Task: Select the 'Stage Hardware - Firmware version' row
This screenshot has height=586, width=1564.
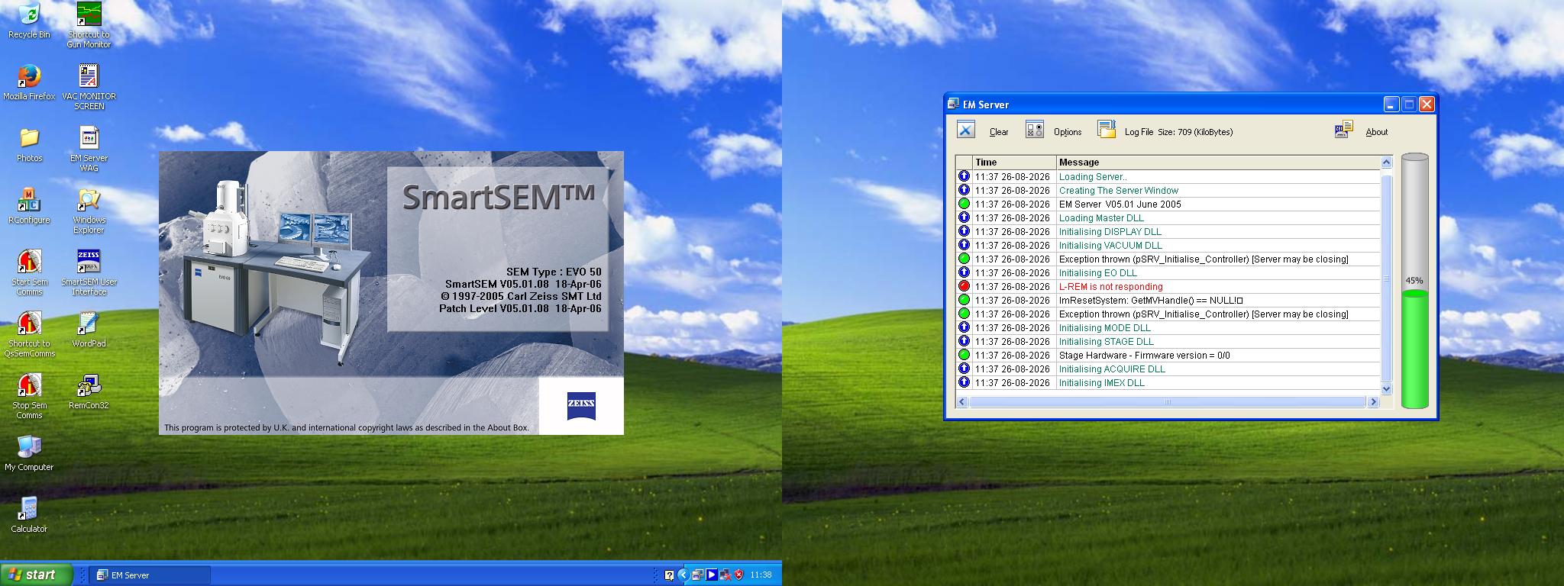Action: (1168, 355)
